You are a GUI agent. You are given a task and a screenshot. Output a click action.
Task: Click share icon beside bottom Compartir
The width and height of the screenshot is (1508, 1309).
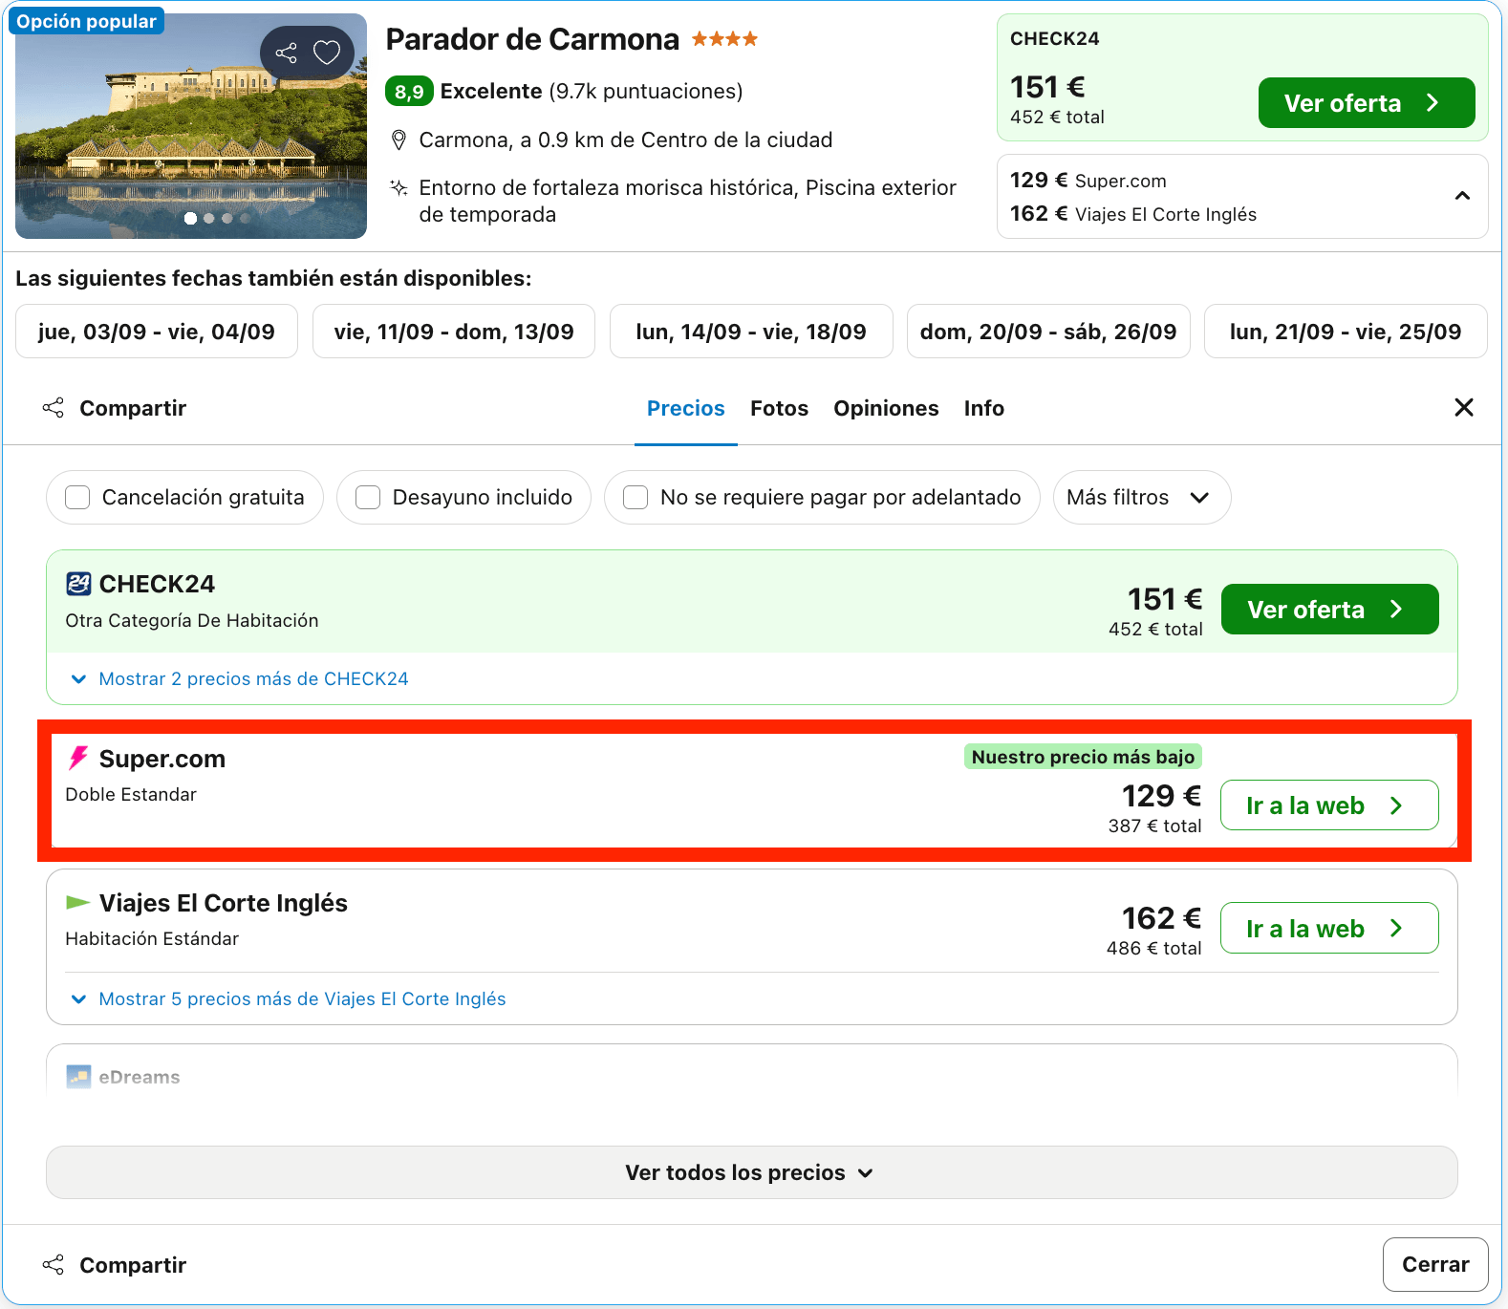click(54, 1265)
